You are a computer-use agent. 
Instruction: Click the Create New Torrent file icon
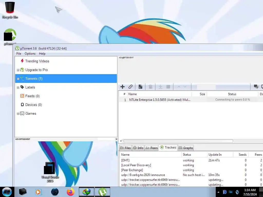[x=140, y=87]
